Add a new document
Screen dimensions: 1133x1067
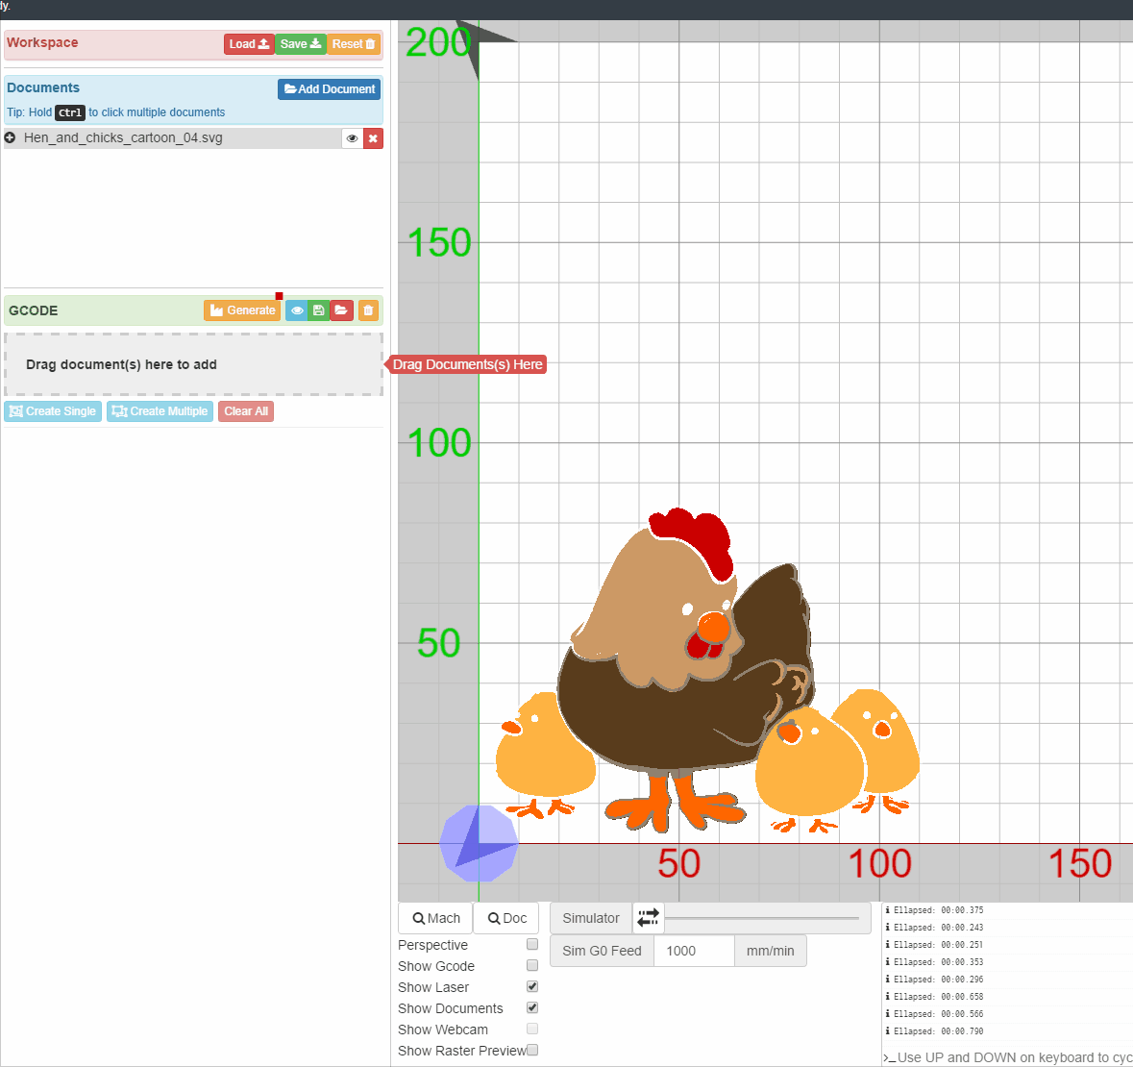pos(329,88)
